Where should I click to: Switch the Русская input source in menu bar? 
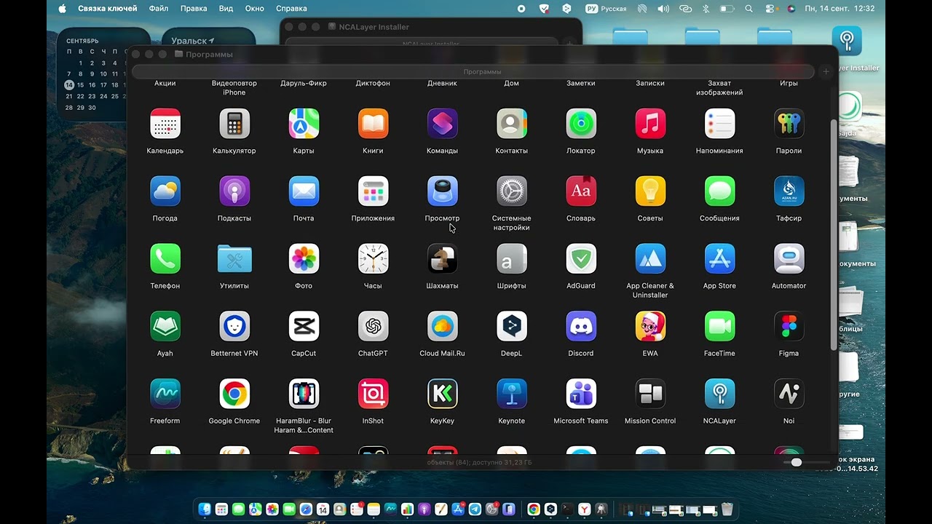pyautogui.click(x=607, y=9)
